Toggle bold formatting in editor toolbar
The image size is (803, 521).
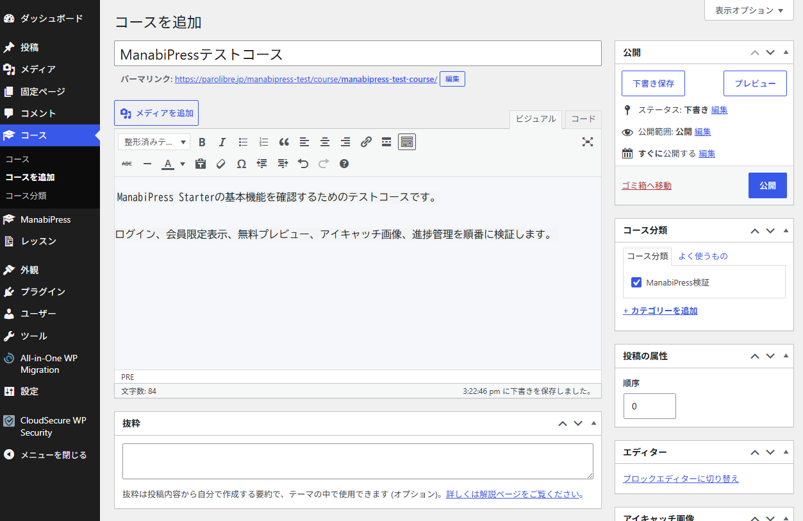click(202, 142)
